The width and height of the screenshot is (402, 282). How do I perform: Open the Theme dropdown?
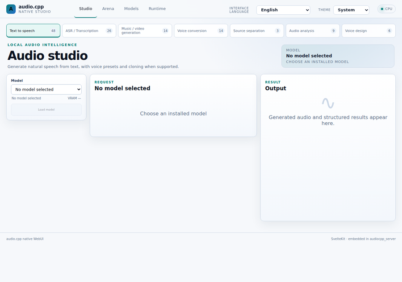click(x=351, y=10)
